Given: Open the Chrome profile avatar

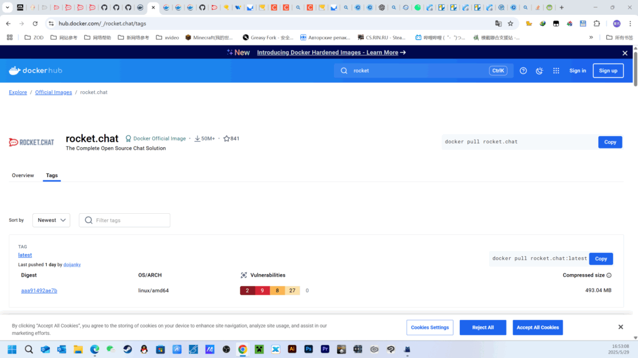Looking at the screenshot, I should click(x=617, y=24).
